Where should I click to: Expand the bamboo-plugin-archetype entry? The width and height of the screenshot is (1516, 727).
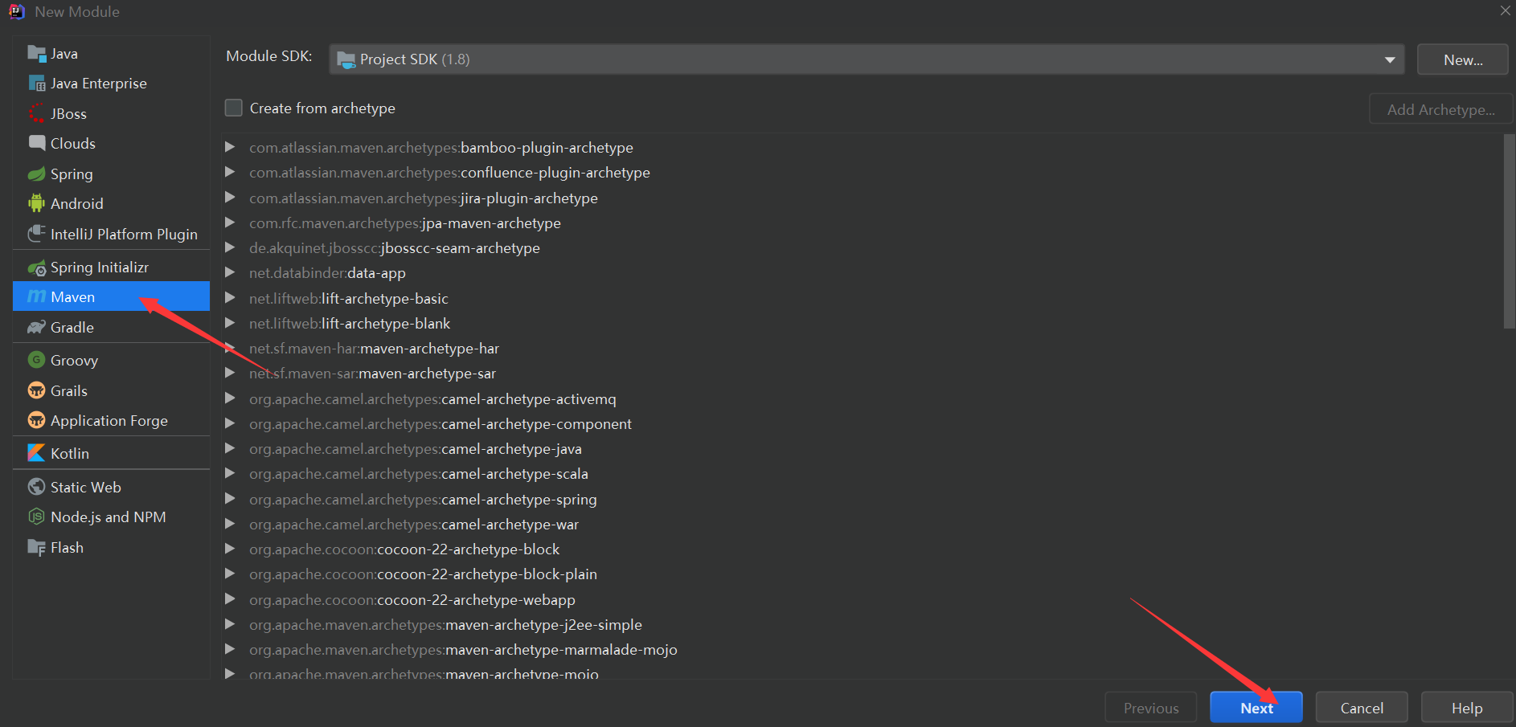click(230, 147)
